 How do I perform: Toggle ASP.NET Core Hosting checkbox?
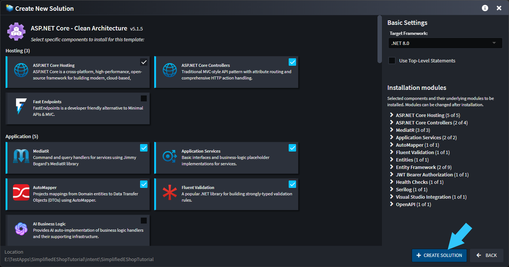(x=144, y=62)
